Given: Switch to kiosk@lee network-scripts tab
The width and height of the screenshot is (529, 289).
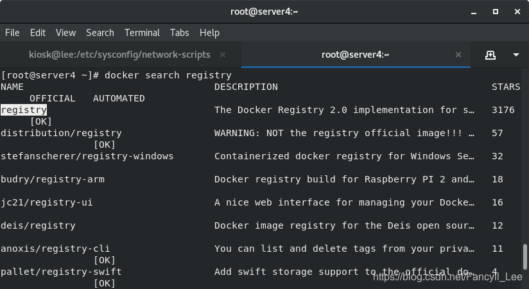Looking at the screenshot, I should [121, 55].
